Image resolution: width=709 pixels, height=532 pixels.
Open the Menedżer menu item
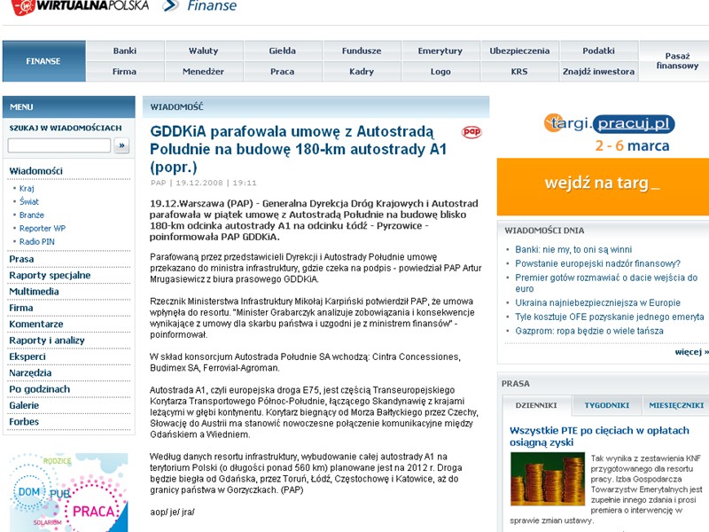tap(204, 72)
